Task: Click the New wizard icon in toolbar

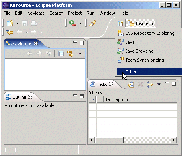Action: pyautogui.click(x=10, y=24)
